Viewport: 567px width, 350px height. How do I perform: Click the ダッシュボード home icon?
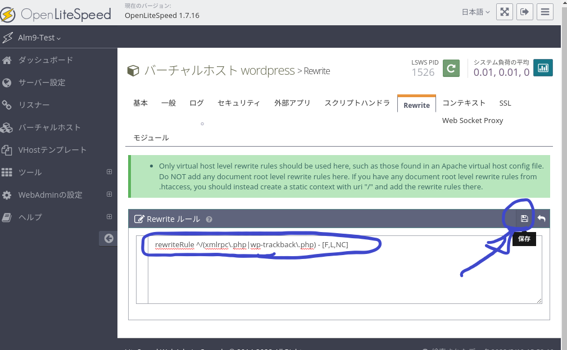point(7,60)
